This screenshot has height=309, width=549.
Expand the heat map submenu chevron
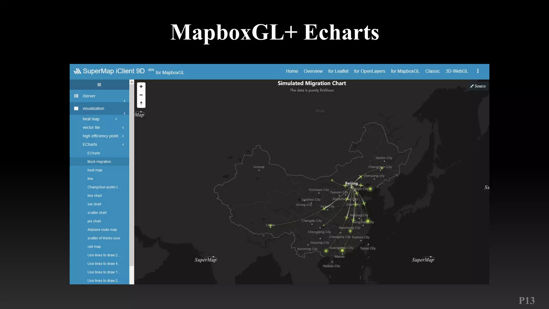(116, 119)
